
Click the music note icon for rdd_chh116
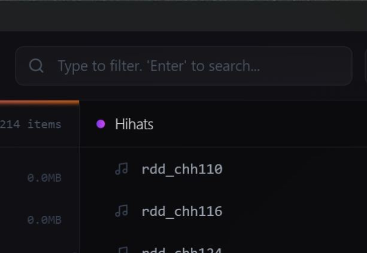coord(122,211)
